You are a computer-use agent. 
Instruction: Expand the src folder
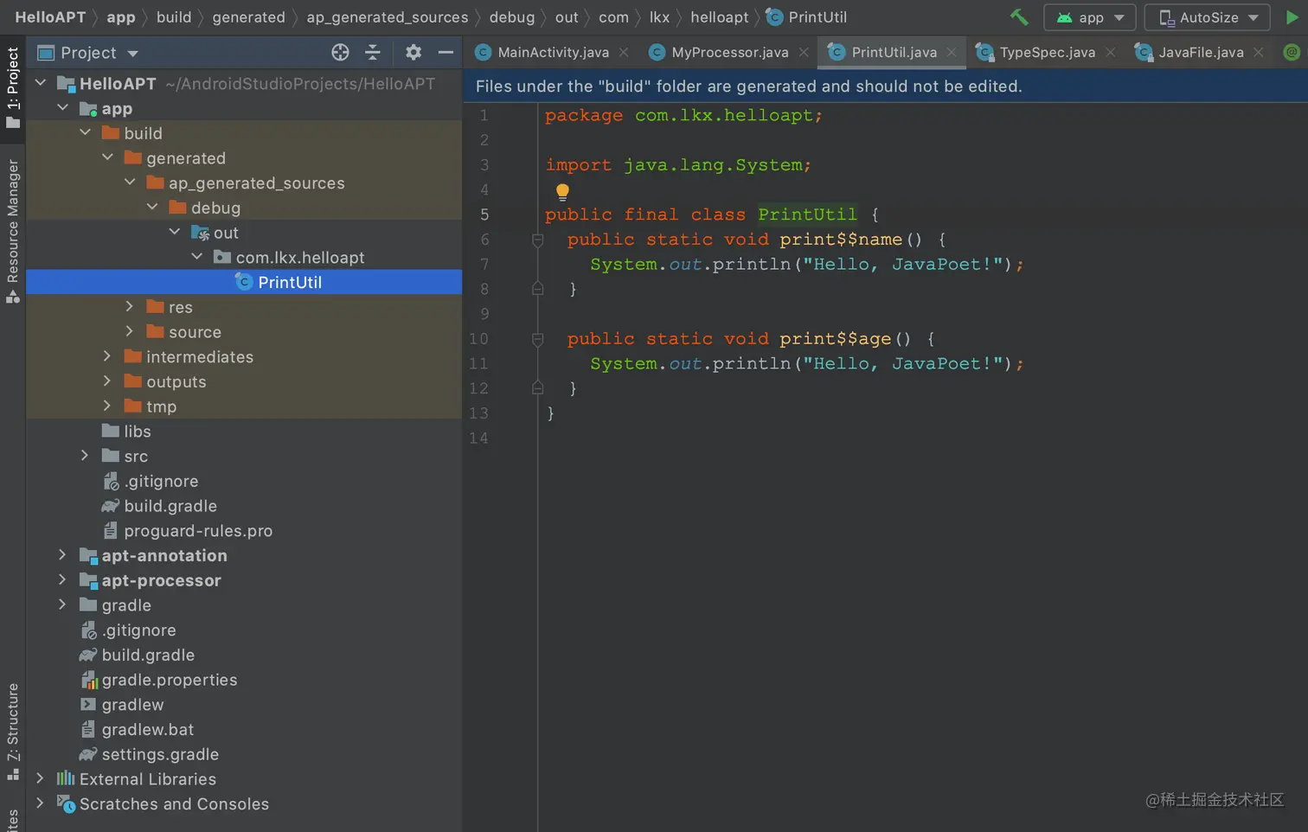pos(85,456)
